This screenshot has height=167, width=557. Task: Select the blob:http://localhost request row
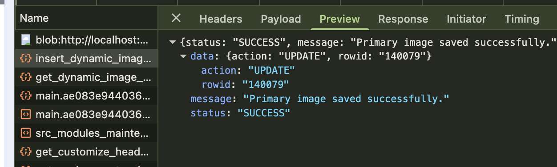(86, 40)
